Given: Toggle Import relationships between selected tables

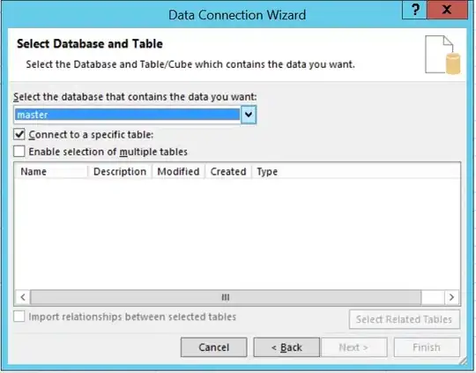Looking at the screenshot, I should click(19, 317).
